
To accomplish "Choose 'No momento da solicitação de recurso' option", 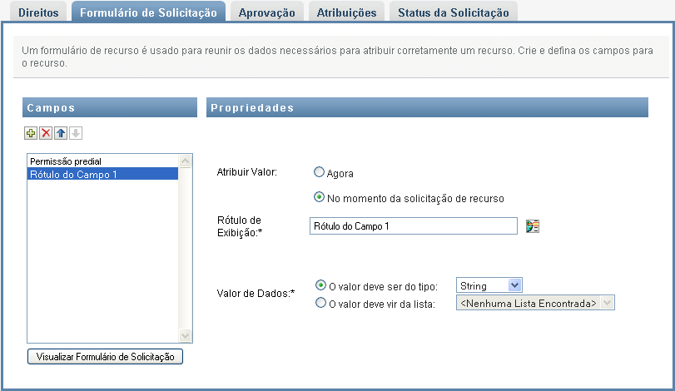I will pyautogui.click(x=319, y=198).
